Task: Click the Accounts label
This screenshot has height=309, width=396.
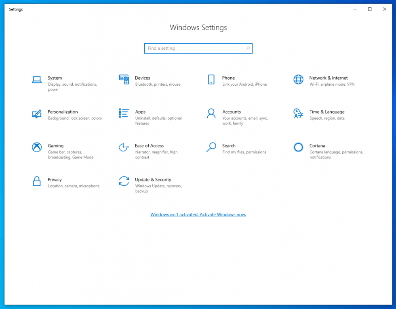Action: (x=232, y=112)
